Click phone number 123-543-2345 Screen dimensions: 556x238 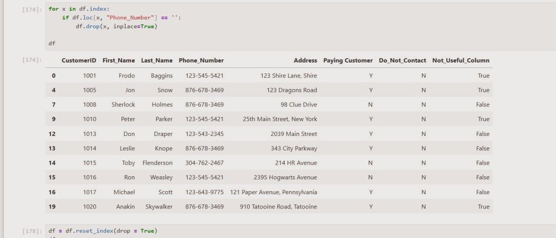pos(204,134)
